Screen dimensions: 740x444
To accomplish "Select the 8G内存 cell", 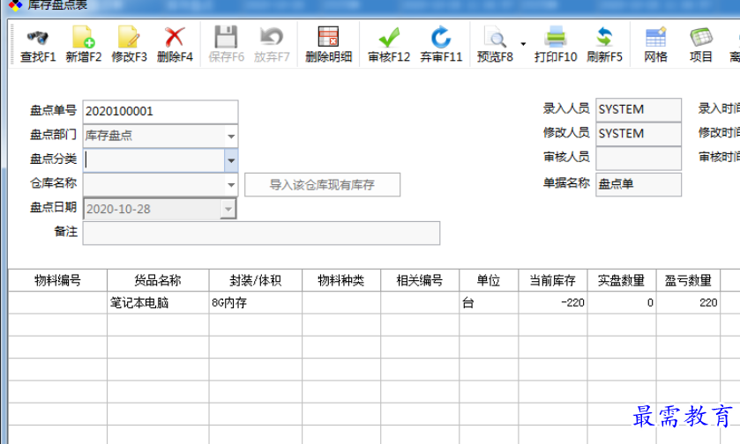I will (x=255, y=302).
